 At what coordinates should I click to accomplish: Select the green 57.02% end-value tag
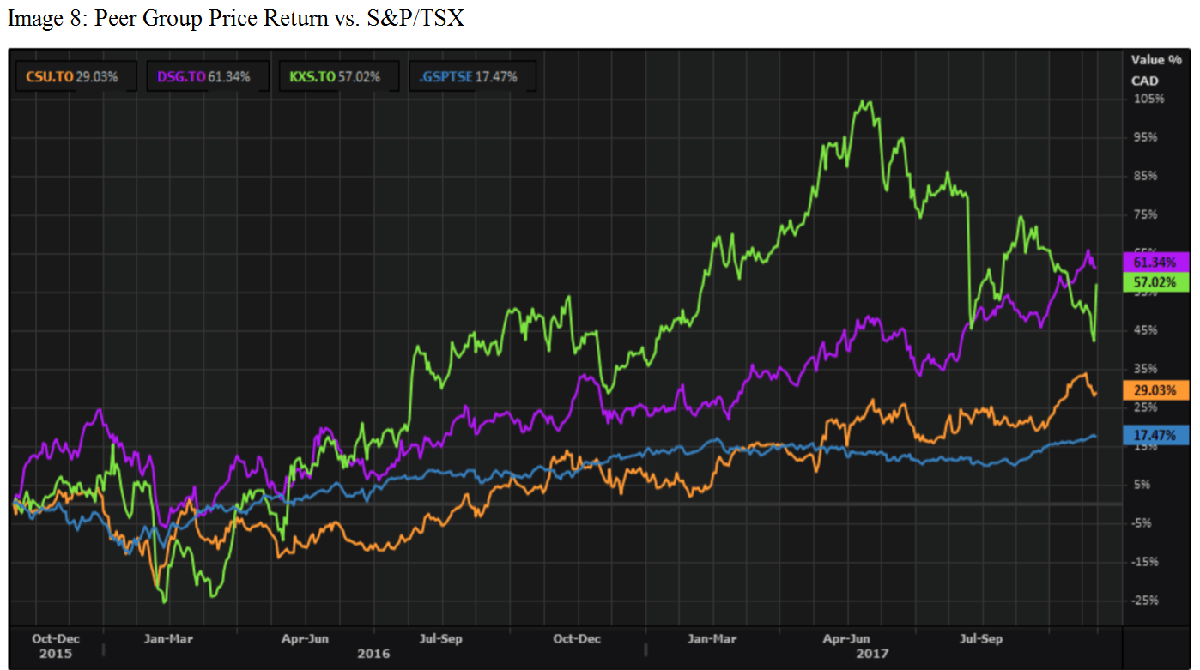1155,281
